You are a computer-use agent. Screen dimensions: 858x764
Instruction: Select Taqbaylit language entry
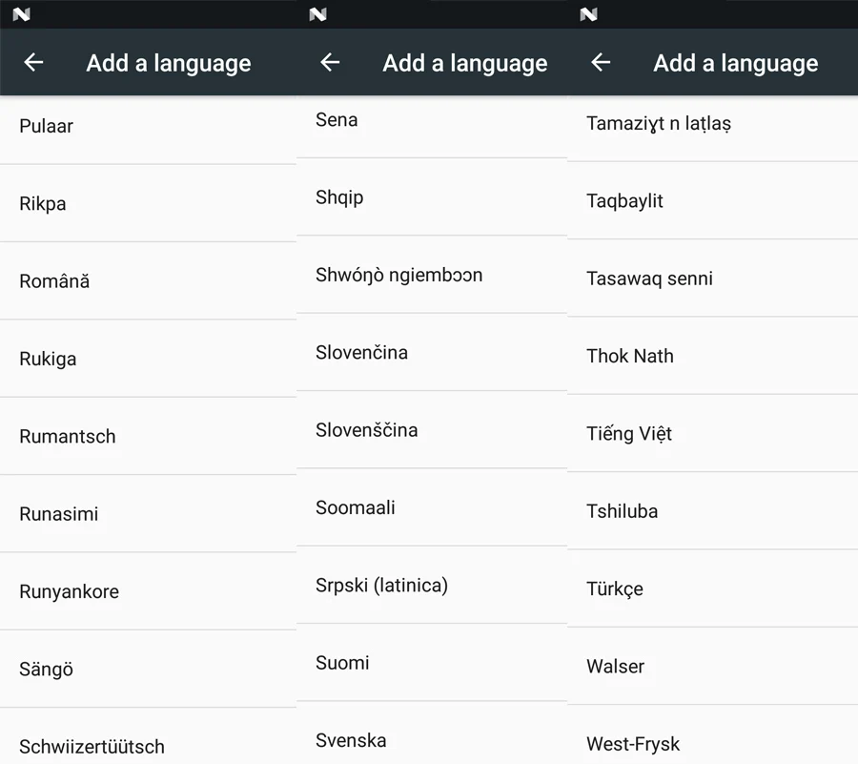[x=712, y=201]
